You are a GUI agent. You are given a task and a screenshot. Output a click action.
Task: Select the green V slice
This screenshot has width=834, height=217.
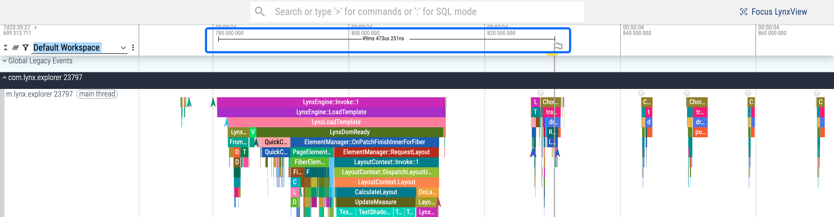[x=253, y=132]
